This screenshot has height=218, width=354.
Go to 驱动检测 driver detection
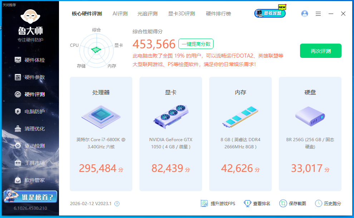point(34,146)
